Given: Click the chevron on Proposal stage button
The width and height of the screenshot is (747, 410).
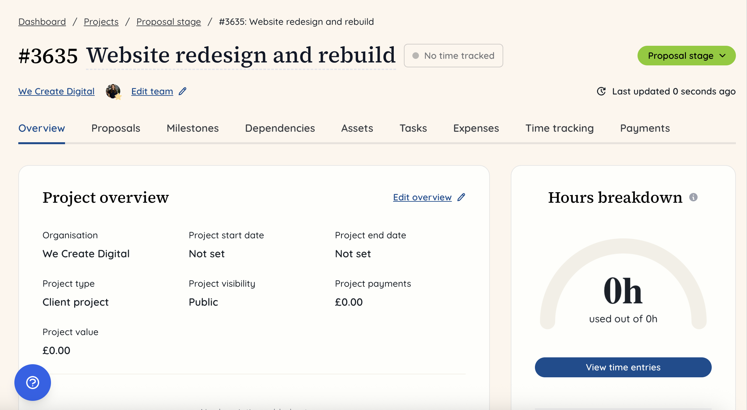Looking at the screenshot, I should click(722, 56).
